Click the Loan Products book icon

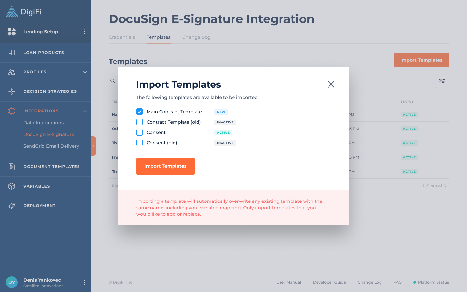(12, 52)
